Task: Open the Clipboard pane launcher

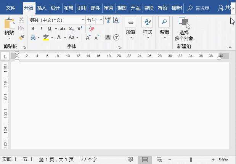Action: pos(24,47)
